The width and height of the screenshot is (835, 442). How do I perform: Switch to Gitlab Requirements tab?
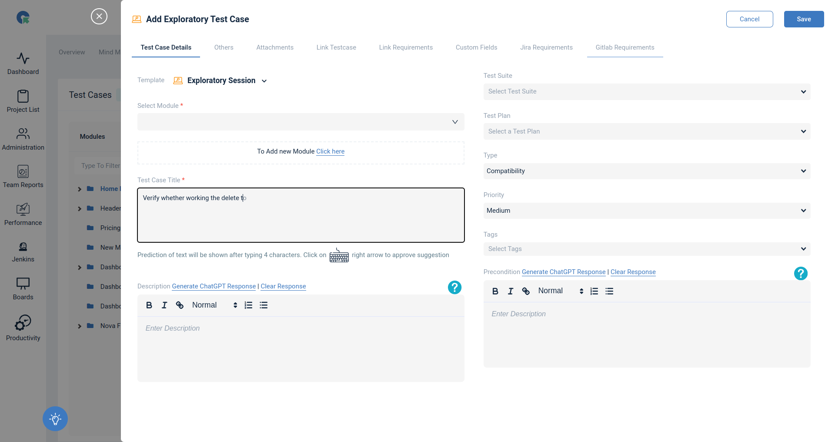625,47
